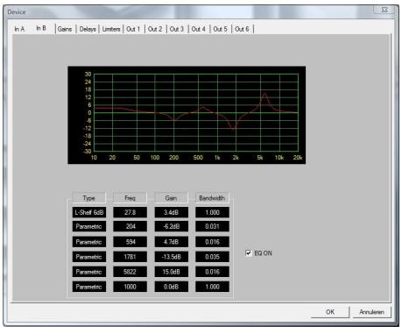Click the 1000 Hz band's 1.000 bandwidth field
402x327 pixels.
(x=212, y=287)
